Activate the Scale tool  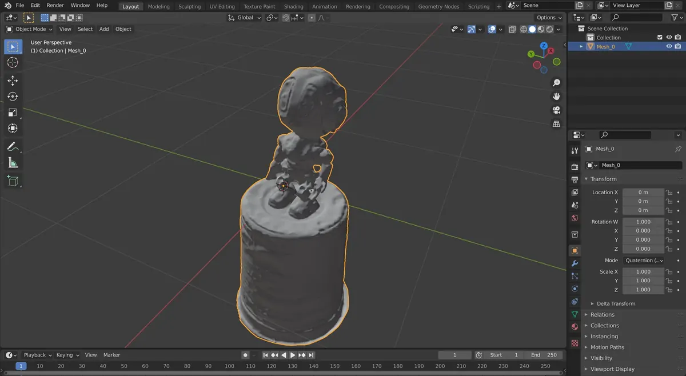pyautogui.click(x=13, y=113)
